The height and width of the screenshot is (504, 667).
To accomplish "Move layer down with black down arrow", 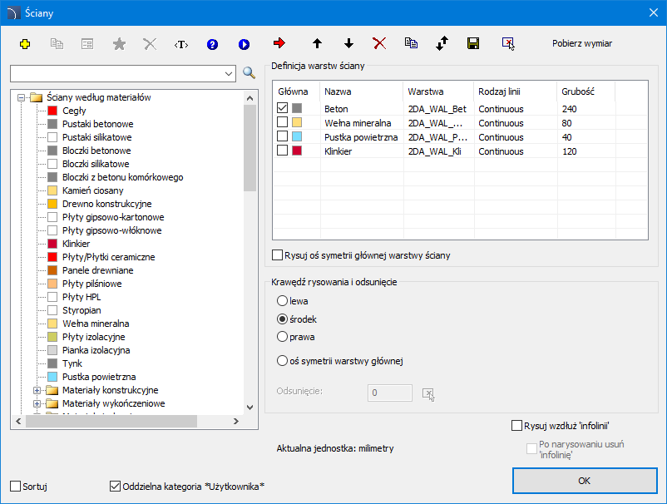I will pos(348,43).
